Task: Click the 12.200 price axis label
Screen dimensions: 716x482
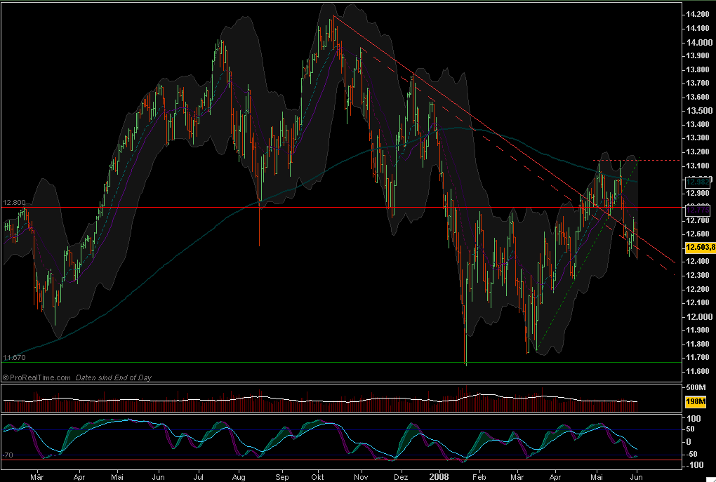Action: click(698, 289)
